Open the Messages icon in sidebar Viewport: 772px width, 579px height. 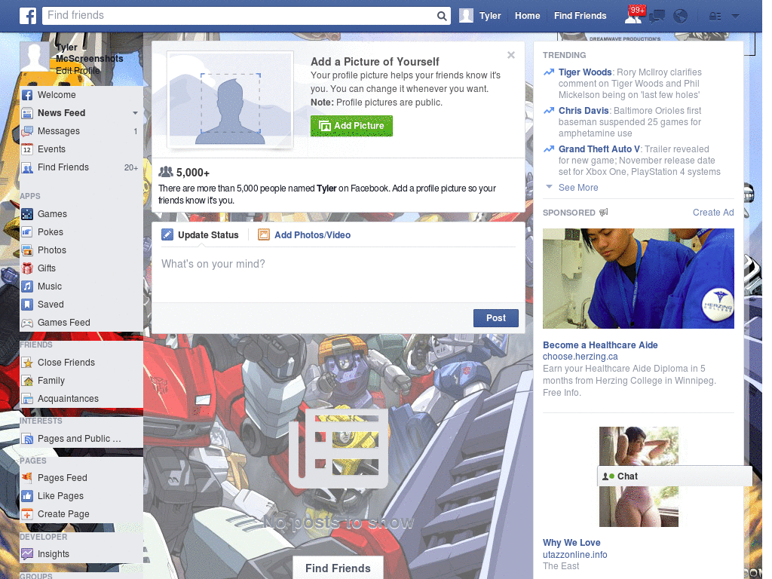[28, 131]
